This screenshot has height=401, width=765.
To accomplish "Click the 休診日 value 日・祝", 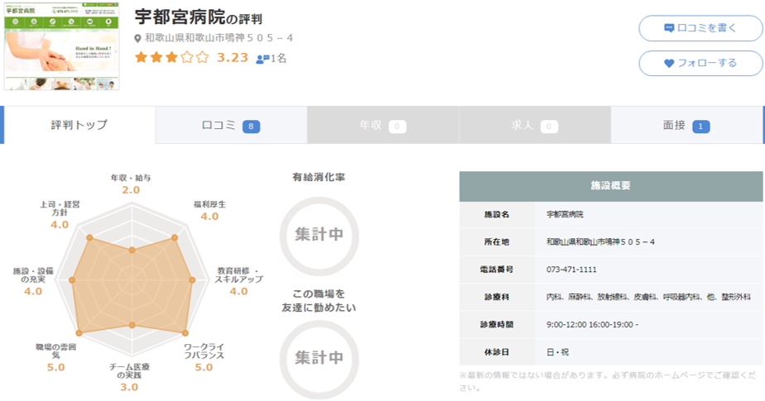I will pos(557,351).
